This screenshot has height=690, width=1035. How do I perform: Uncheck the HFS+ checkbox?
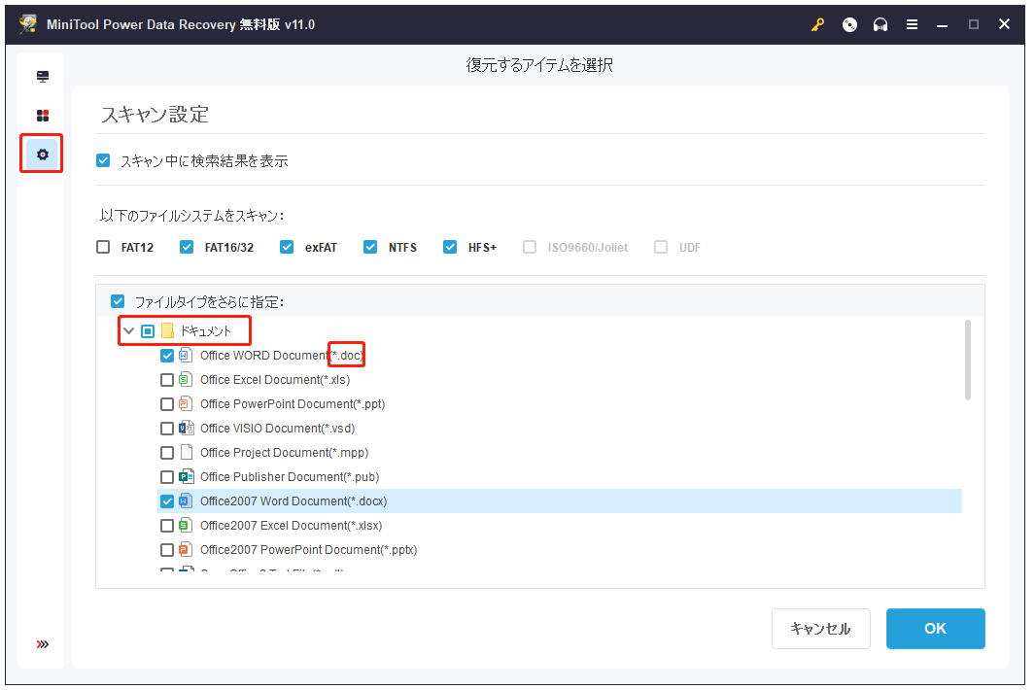450,247
